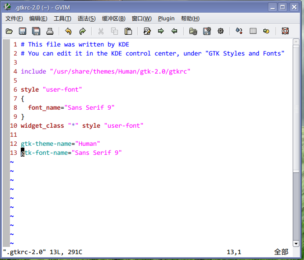304x260 pixels.
Task: Click 'widget_class' on line 10
Action: pyautogui.click(x=42, y=126)
